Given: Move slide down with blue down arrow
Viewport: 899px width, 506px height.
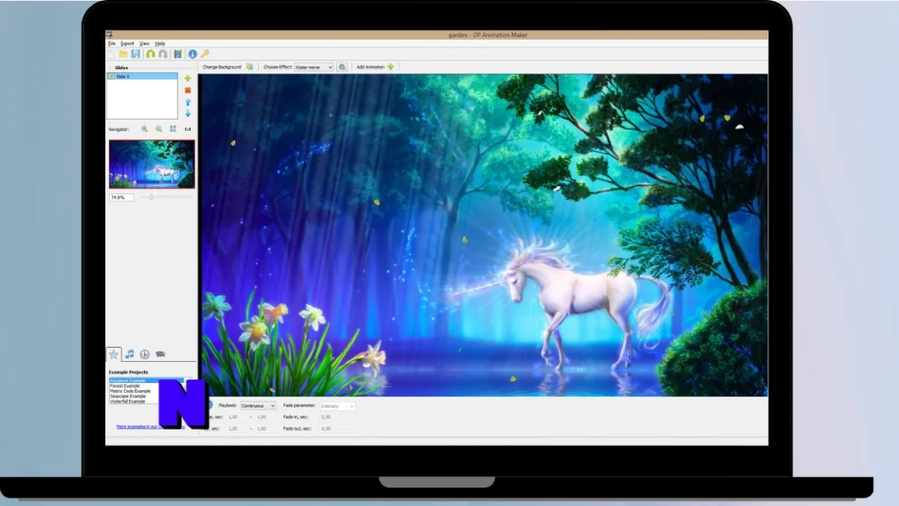Looking at the screenshot, I should [188, 113].
